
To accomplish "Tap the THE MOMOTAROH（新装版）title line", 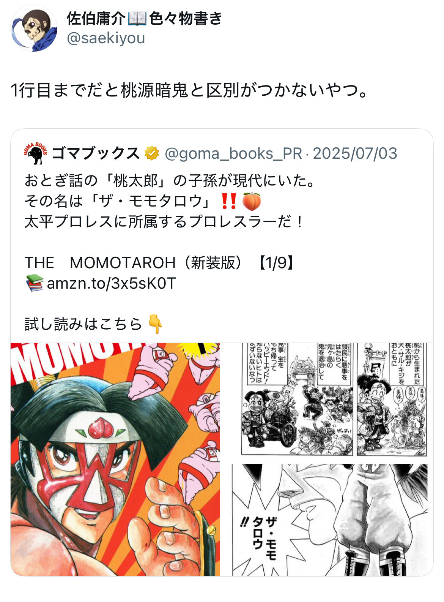I will [159, 263].
